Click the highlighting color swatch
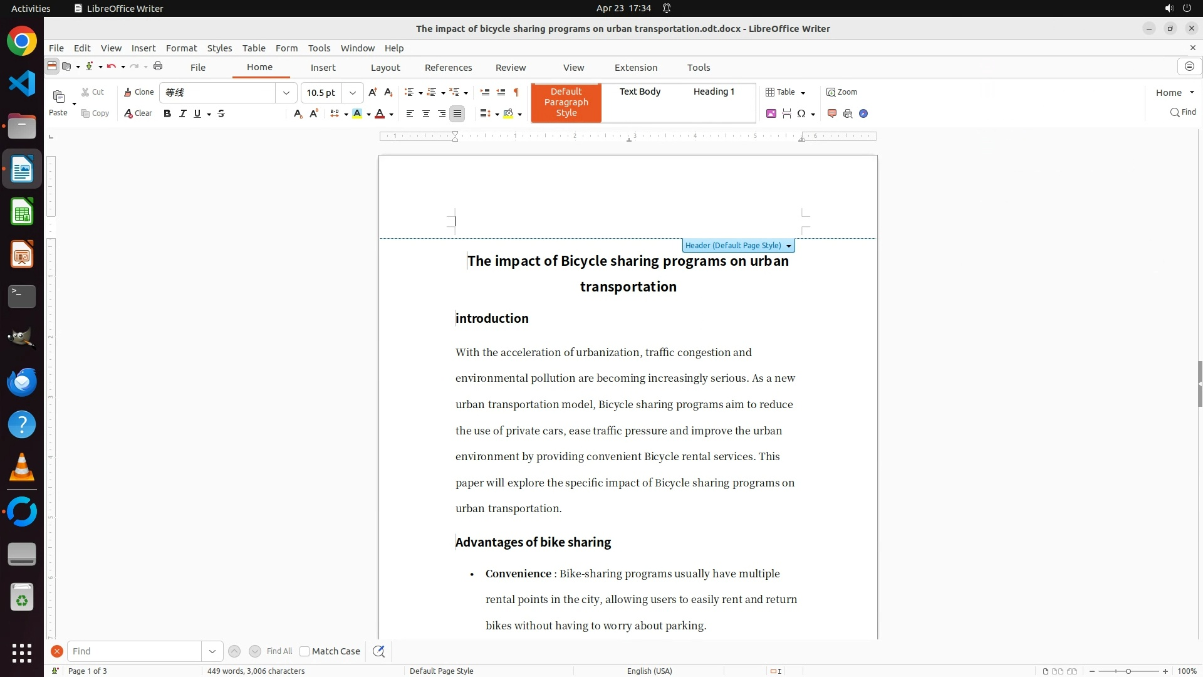 (357, 113)
